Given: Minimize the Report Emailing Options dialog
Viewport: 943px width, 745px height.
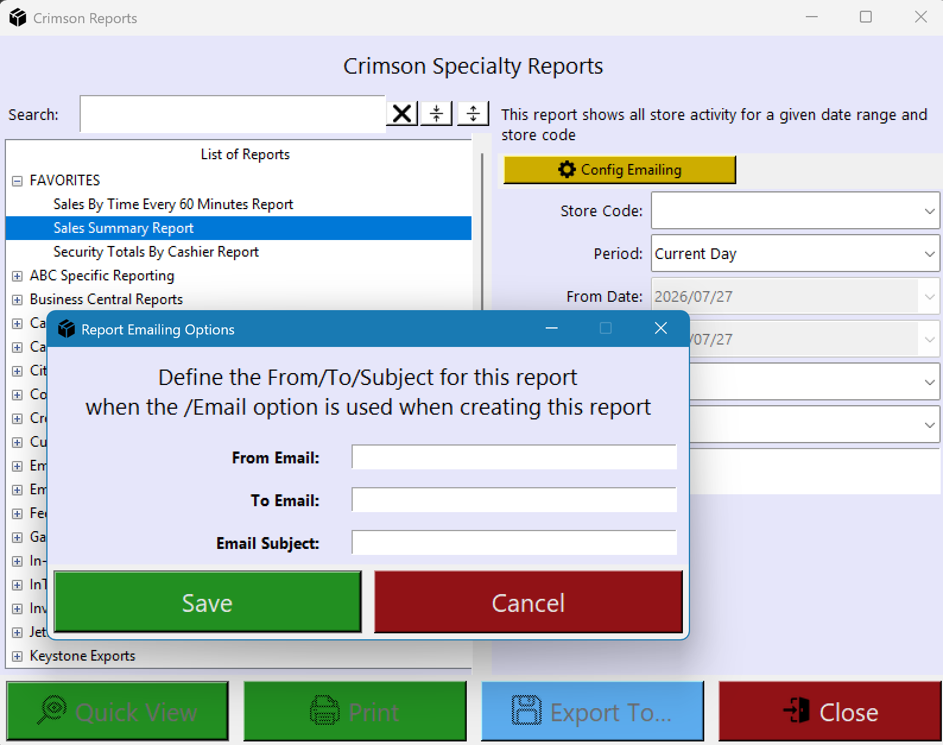Looking at the screenshot, I should point(552,328).
